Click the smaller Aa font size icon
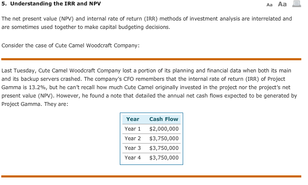308x185 pixels. 269,4
